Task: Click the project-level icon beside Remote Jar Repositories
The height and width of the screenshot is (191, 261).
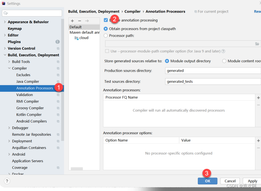Action: point(58,135)
